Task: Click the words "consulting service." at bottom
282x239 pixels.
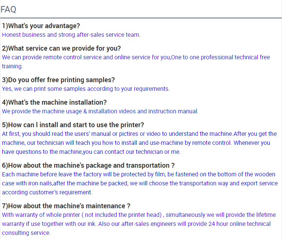Action: 26,233
